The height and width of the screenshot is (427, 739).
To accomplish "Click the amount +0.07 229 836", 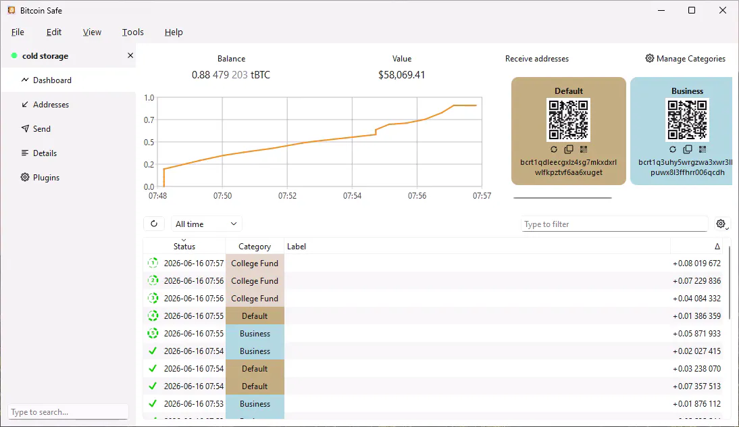I will (x=696, y=280).
